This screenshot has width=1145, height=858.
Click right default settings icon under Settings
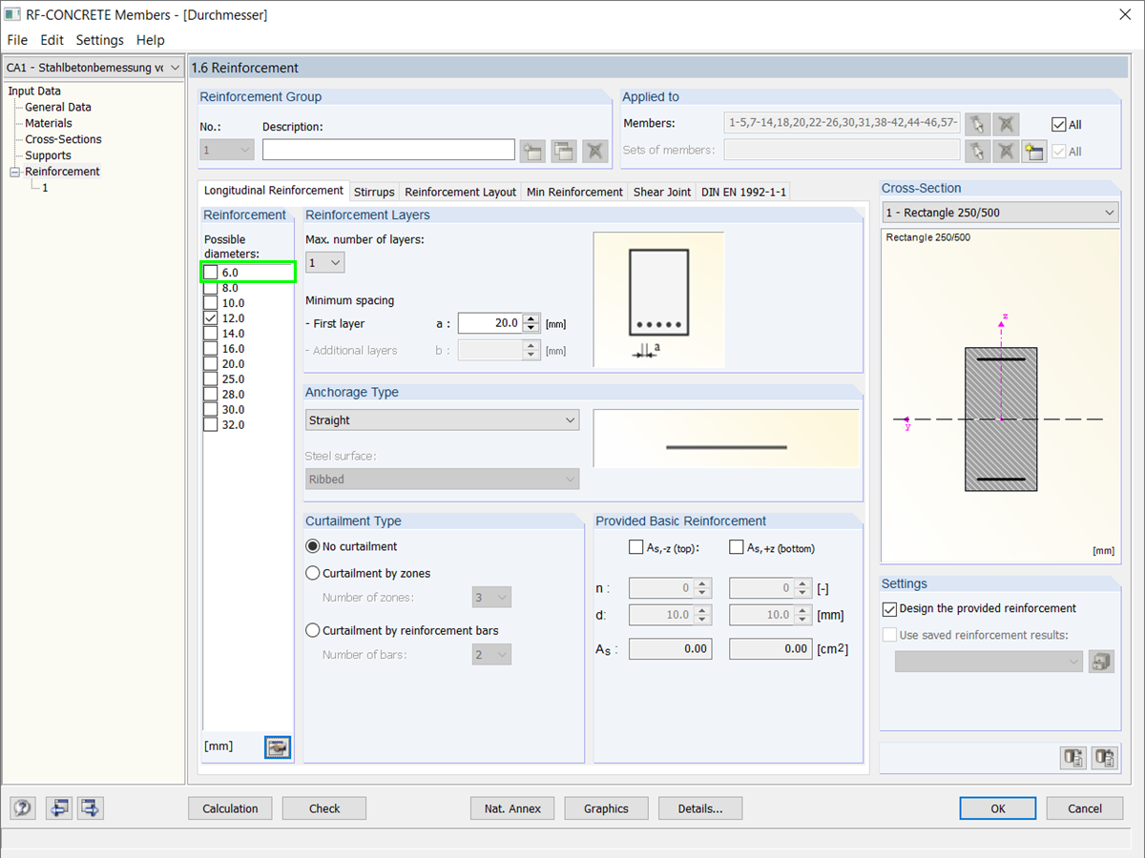click(1105, 758)
